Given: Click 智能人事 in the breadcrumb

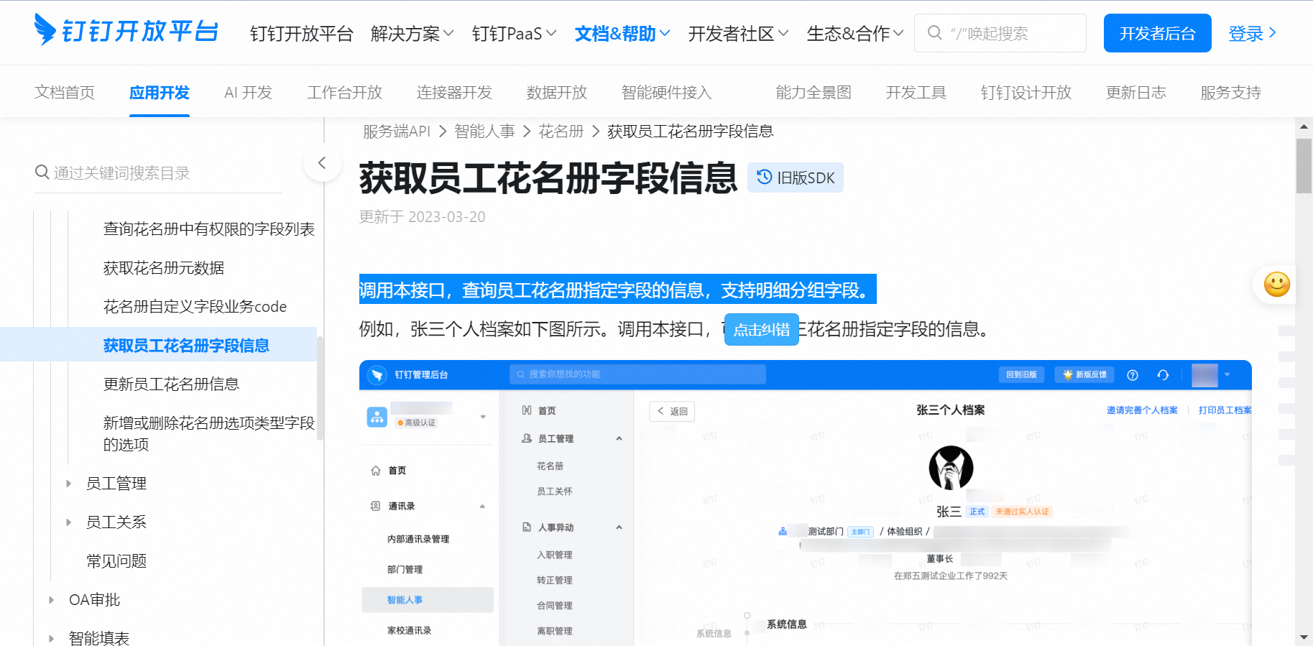Looking at the screenshot, I should (x=484, y=131).
